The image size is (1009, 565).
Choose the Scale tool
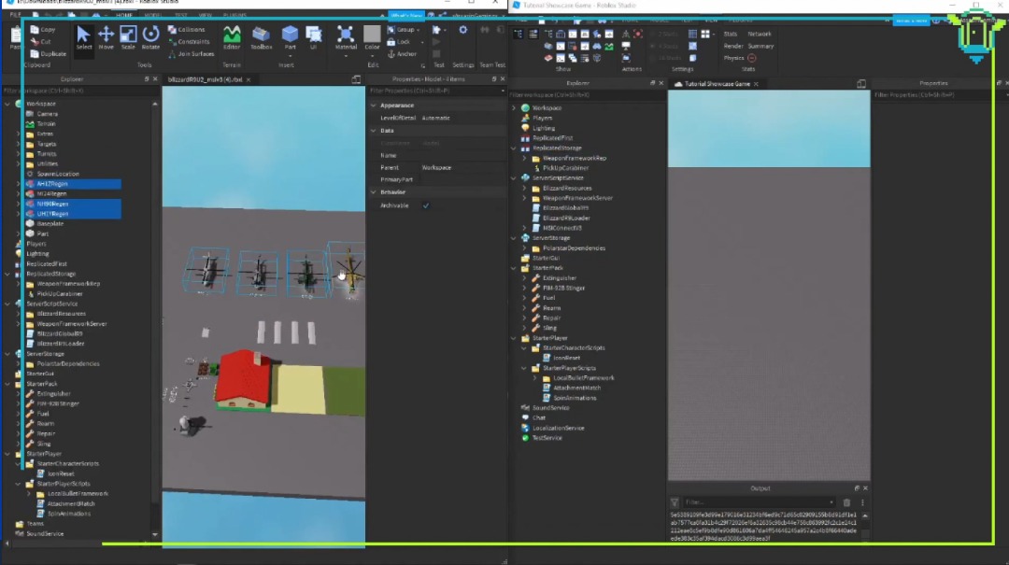point(128,38)
